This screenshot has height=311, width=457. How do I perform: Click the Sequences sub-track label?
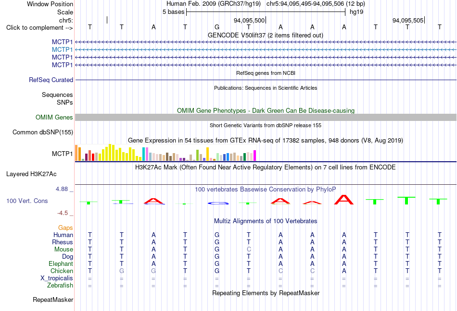(57, 95)
